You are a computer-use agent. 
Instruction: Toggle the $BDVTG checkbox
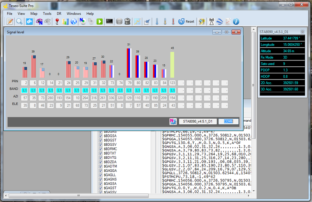click(101, 158)
